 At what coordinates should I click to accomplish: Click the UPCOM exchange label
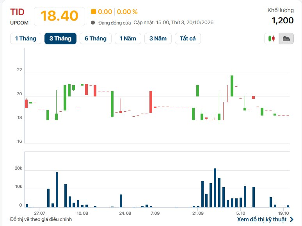(x=19, y=23)
